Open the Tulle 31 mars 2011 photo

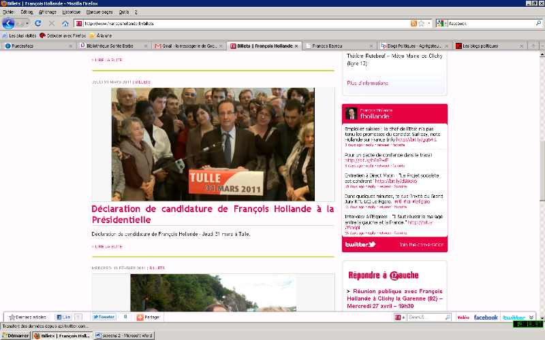[213, 144]
